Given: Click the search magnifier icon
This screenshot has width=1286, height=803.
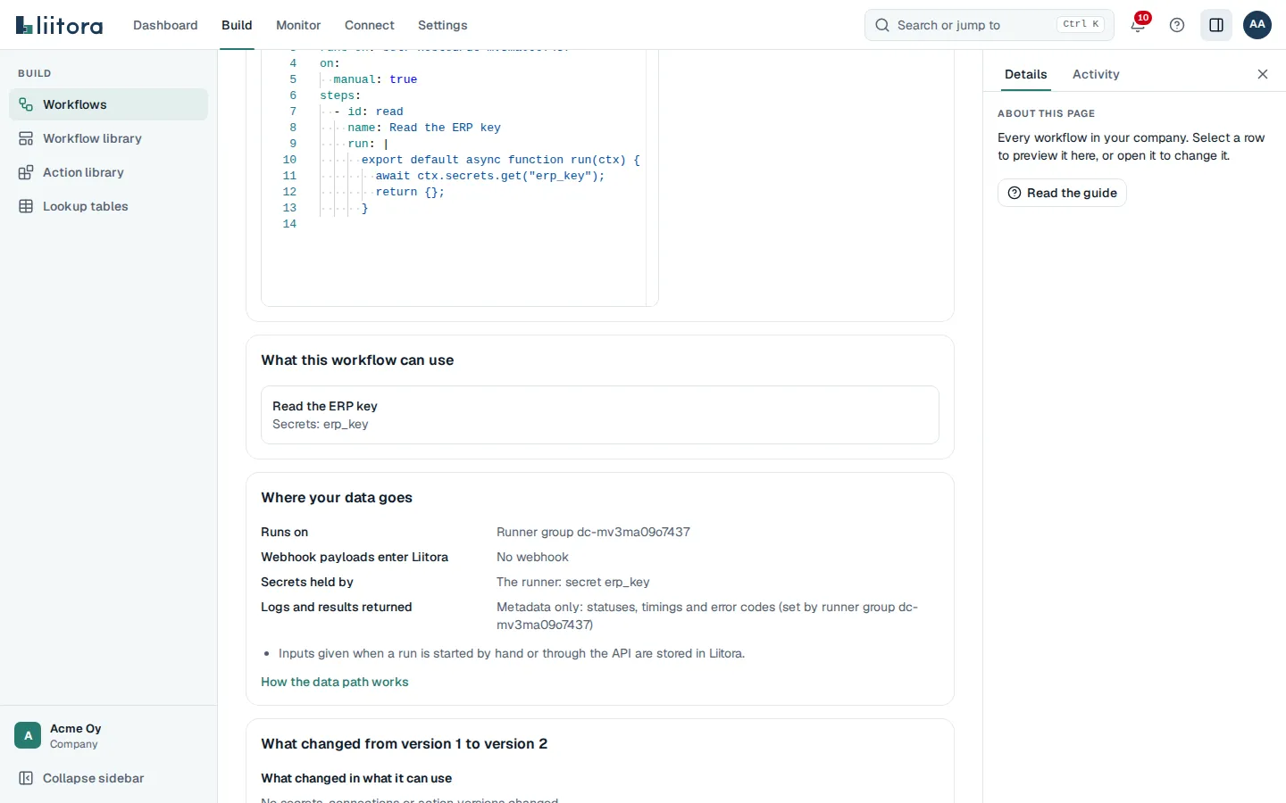Looking at the screenshot, I should point(882,25).
